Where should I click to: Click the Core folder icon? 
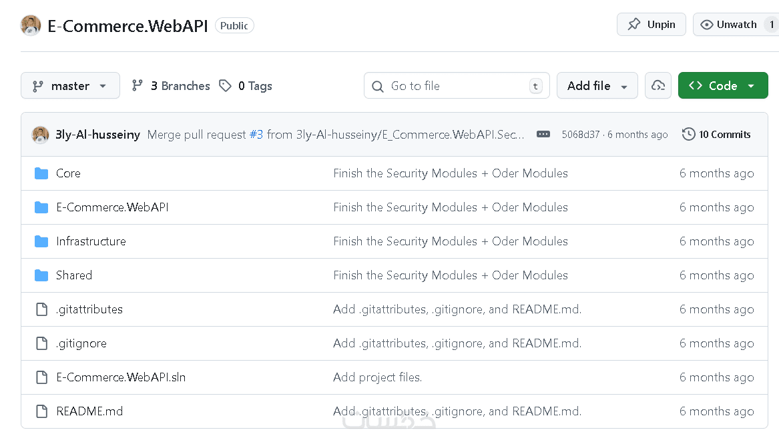click(41, 173)
